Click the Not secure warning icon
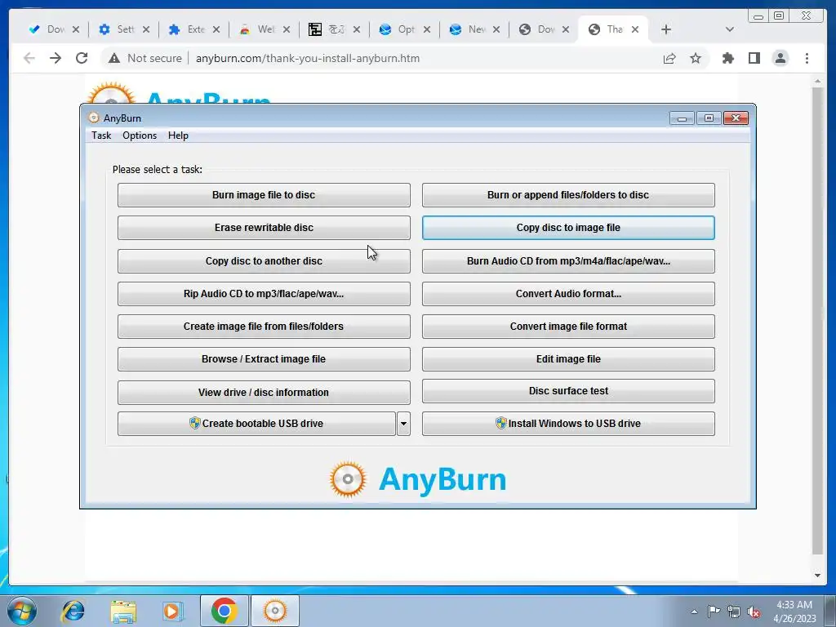This screenshot has height=627, width=836. (114, 58)
